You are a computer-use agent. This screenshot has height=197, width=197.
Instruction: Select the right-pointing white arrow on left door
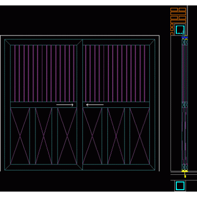click(65, 105)
